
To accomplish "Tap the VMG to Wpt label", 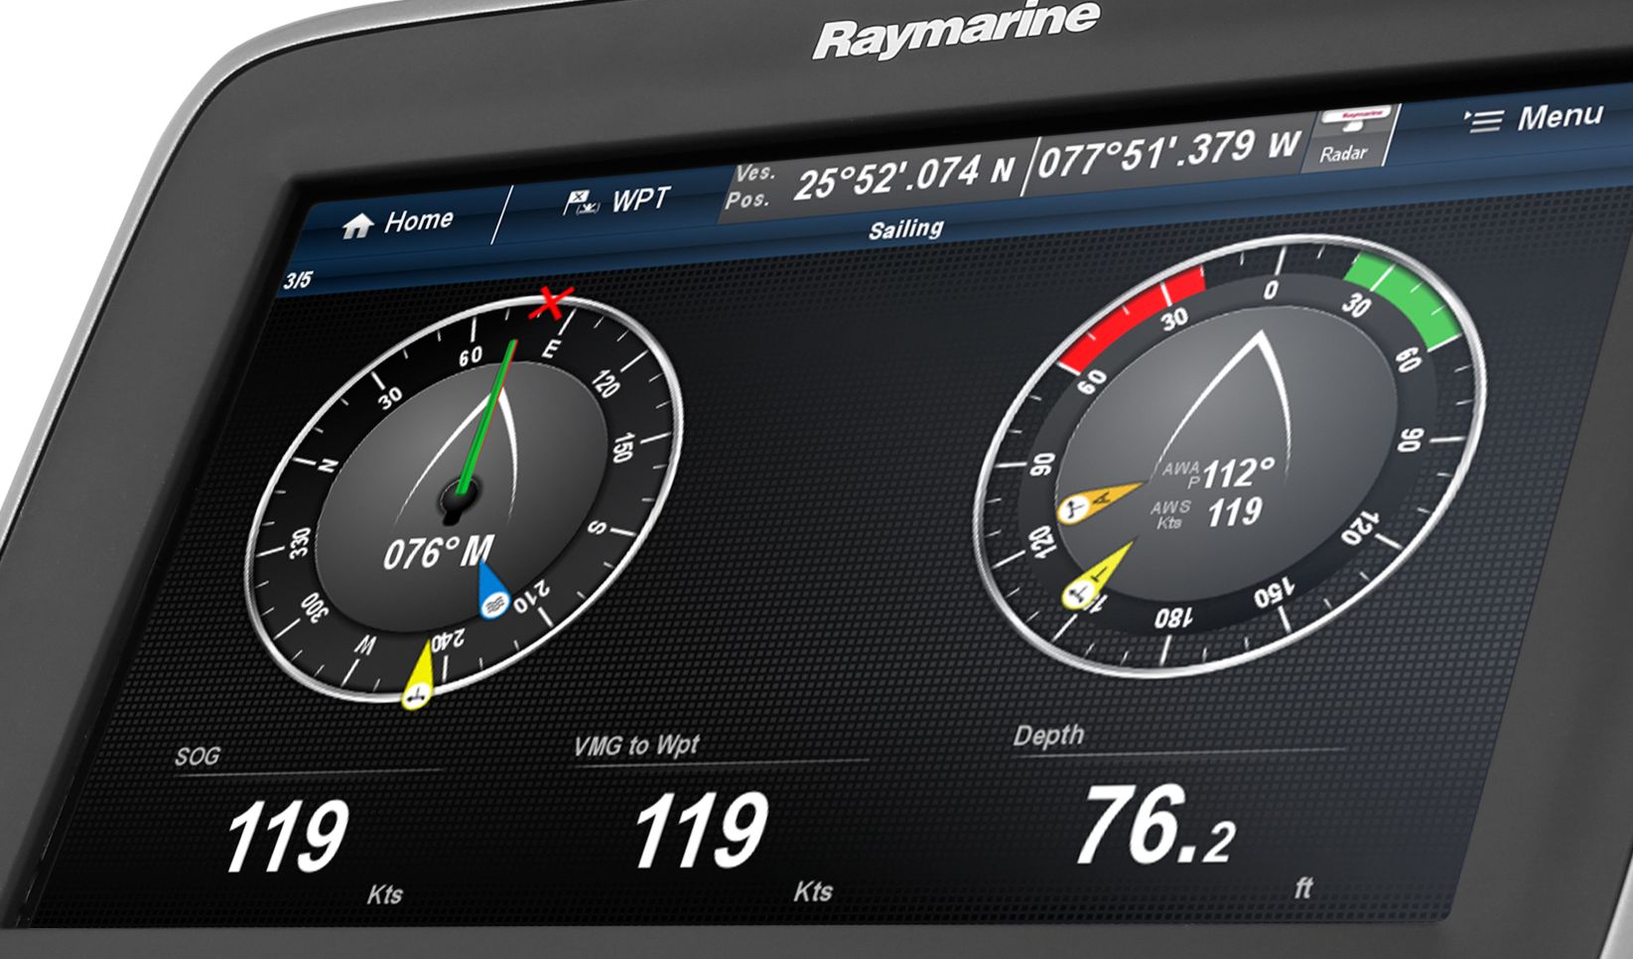I will (637, 746).
